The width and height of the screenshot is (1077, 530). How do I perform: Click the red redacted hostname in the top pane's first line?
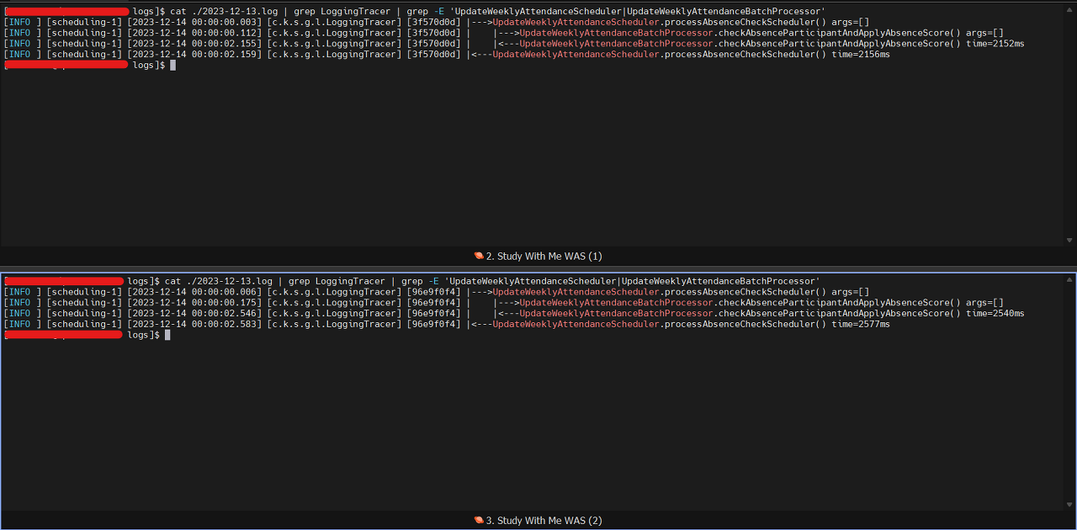67,11
